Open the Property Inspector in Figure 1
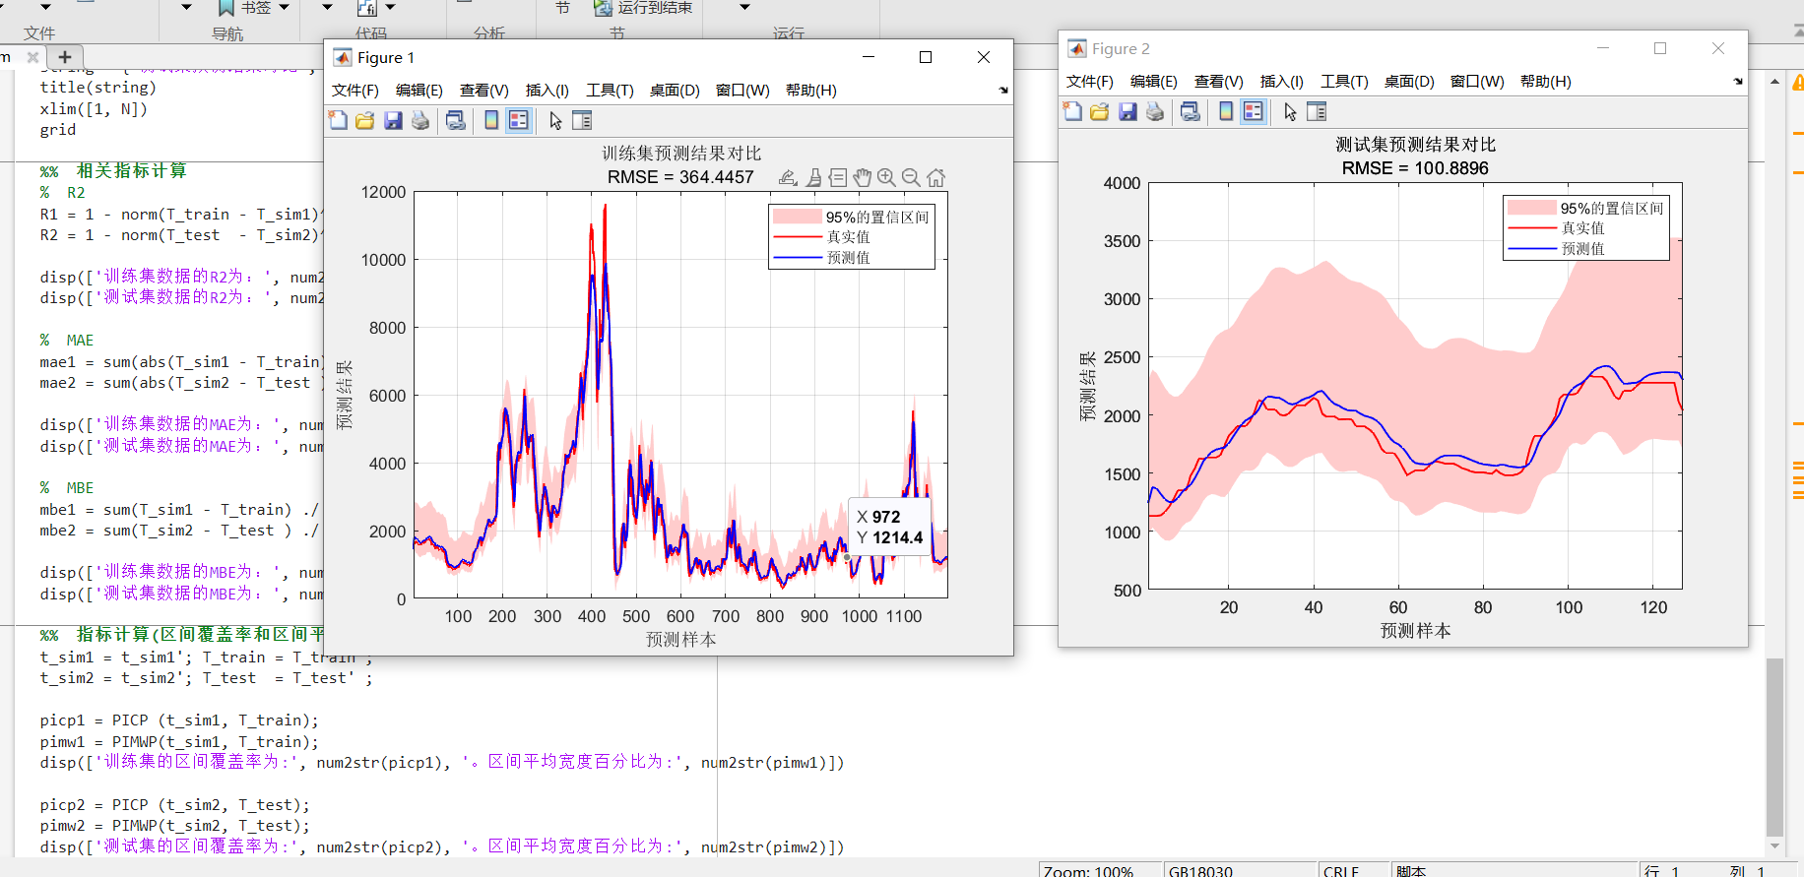Image resolution: width=1804 pixels, height=877 pixels. click(582, 121)
